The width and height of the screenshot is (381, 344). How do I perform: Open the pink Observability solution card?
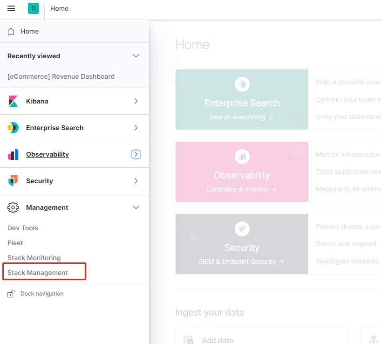(x=242, y=172)
